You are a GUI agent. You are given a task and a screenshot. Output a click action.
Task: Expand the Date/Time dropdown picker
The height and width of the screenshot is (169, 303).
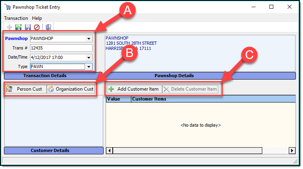[x=89, y=57]
